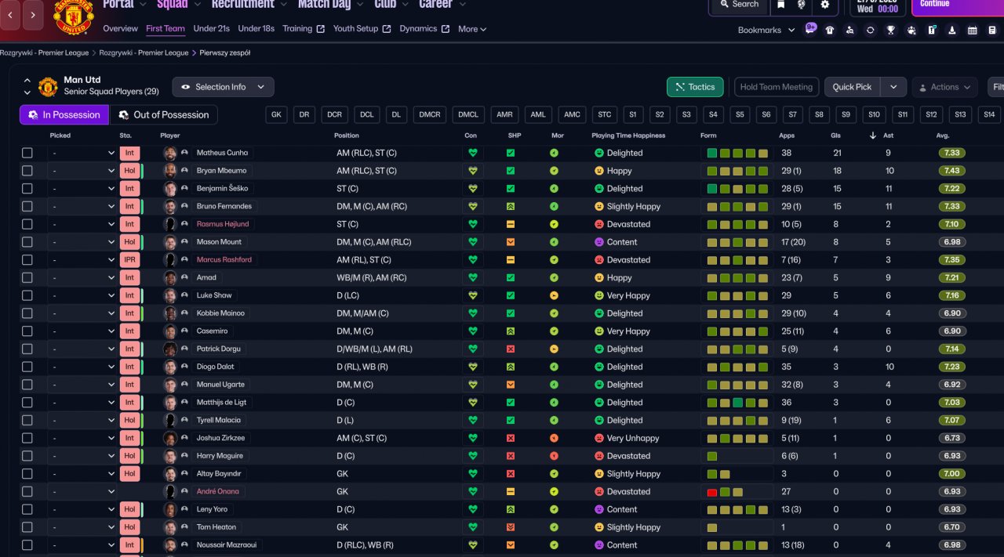Select Bruno Fernandes row checkbox
Viewport: 1004px width, 557px height.
(x=27, y=206)
